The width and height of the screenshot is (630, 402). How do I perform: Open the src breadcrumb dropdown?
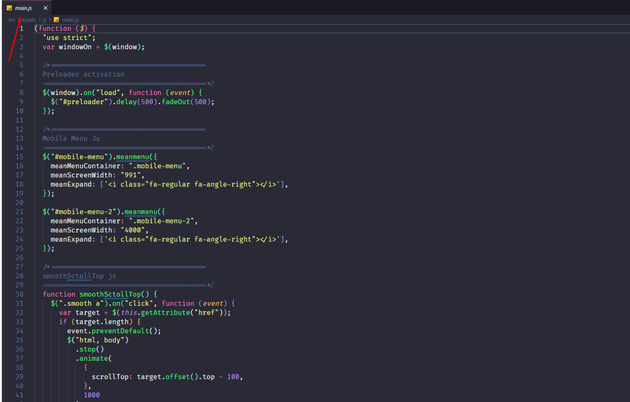click(x=12, y=19)
